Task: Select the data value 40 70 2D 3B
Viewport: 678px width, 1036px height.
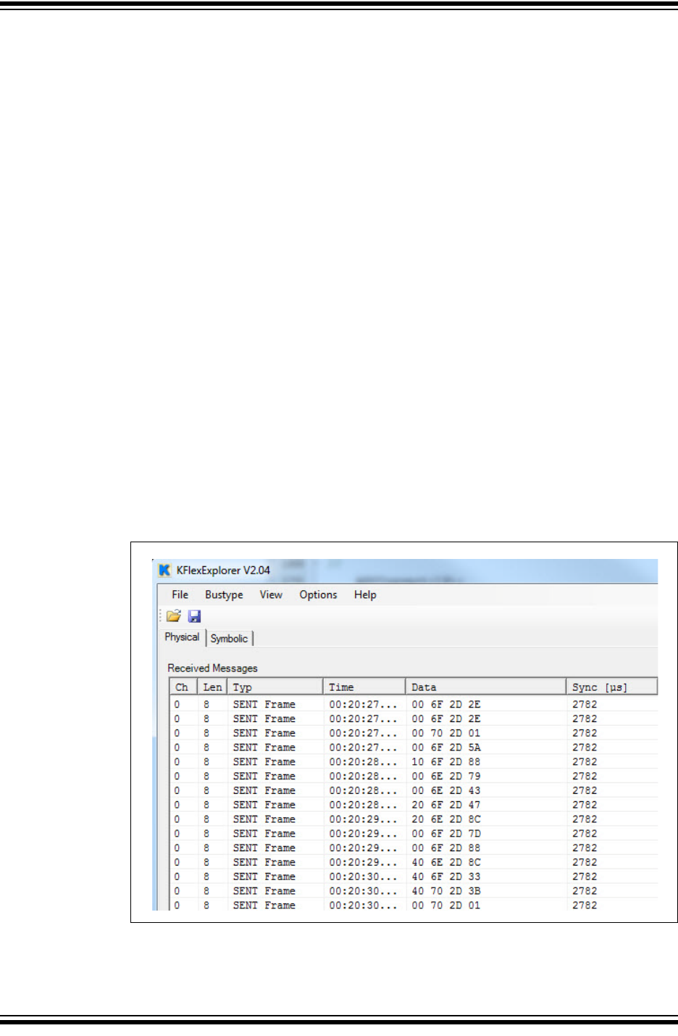Action: [446, 891]
